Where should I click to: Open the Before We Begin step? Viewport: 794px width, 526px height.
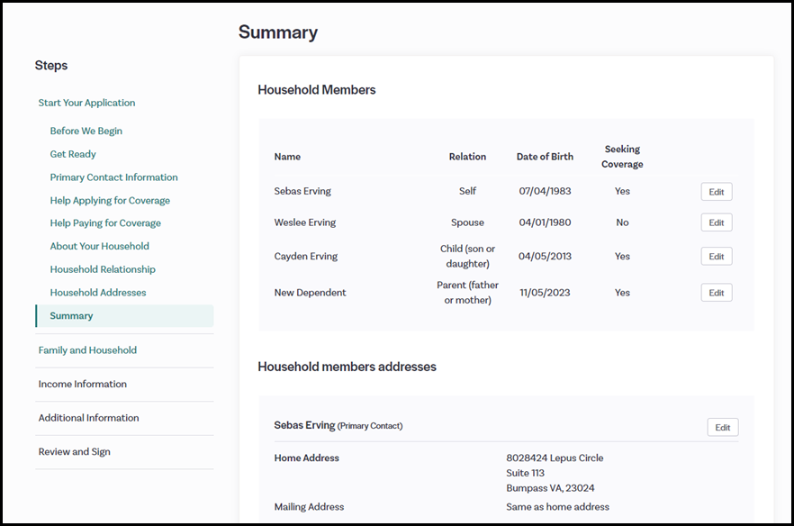pos(86,131)
